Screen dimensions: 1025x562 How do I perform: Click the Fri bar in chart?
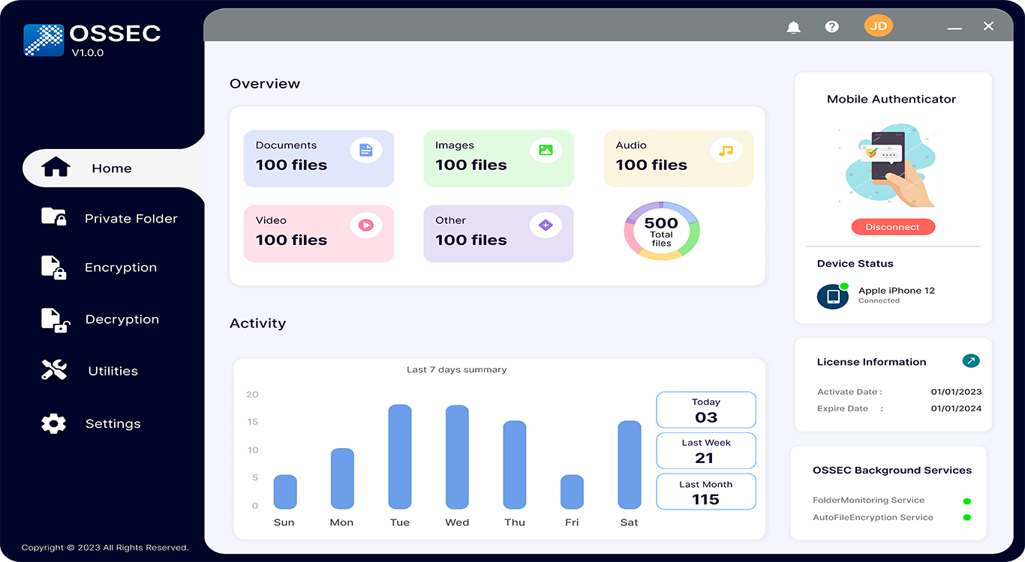tap(572, 492)
